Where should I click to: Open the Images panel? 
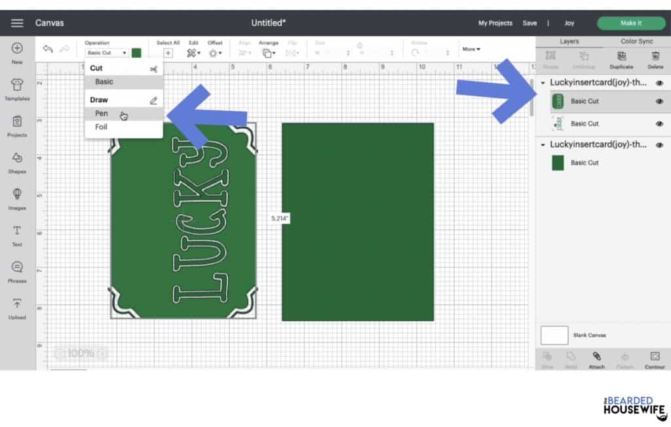pos(17,195)
